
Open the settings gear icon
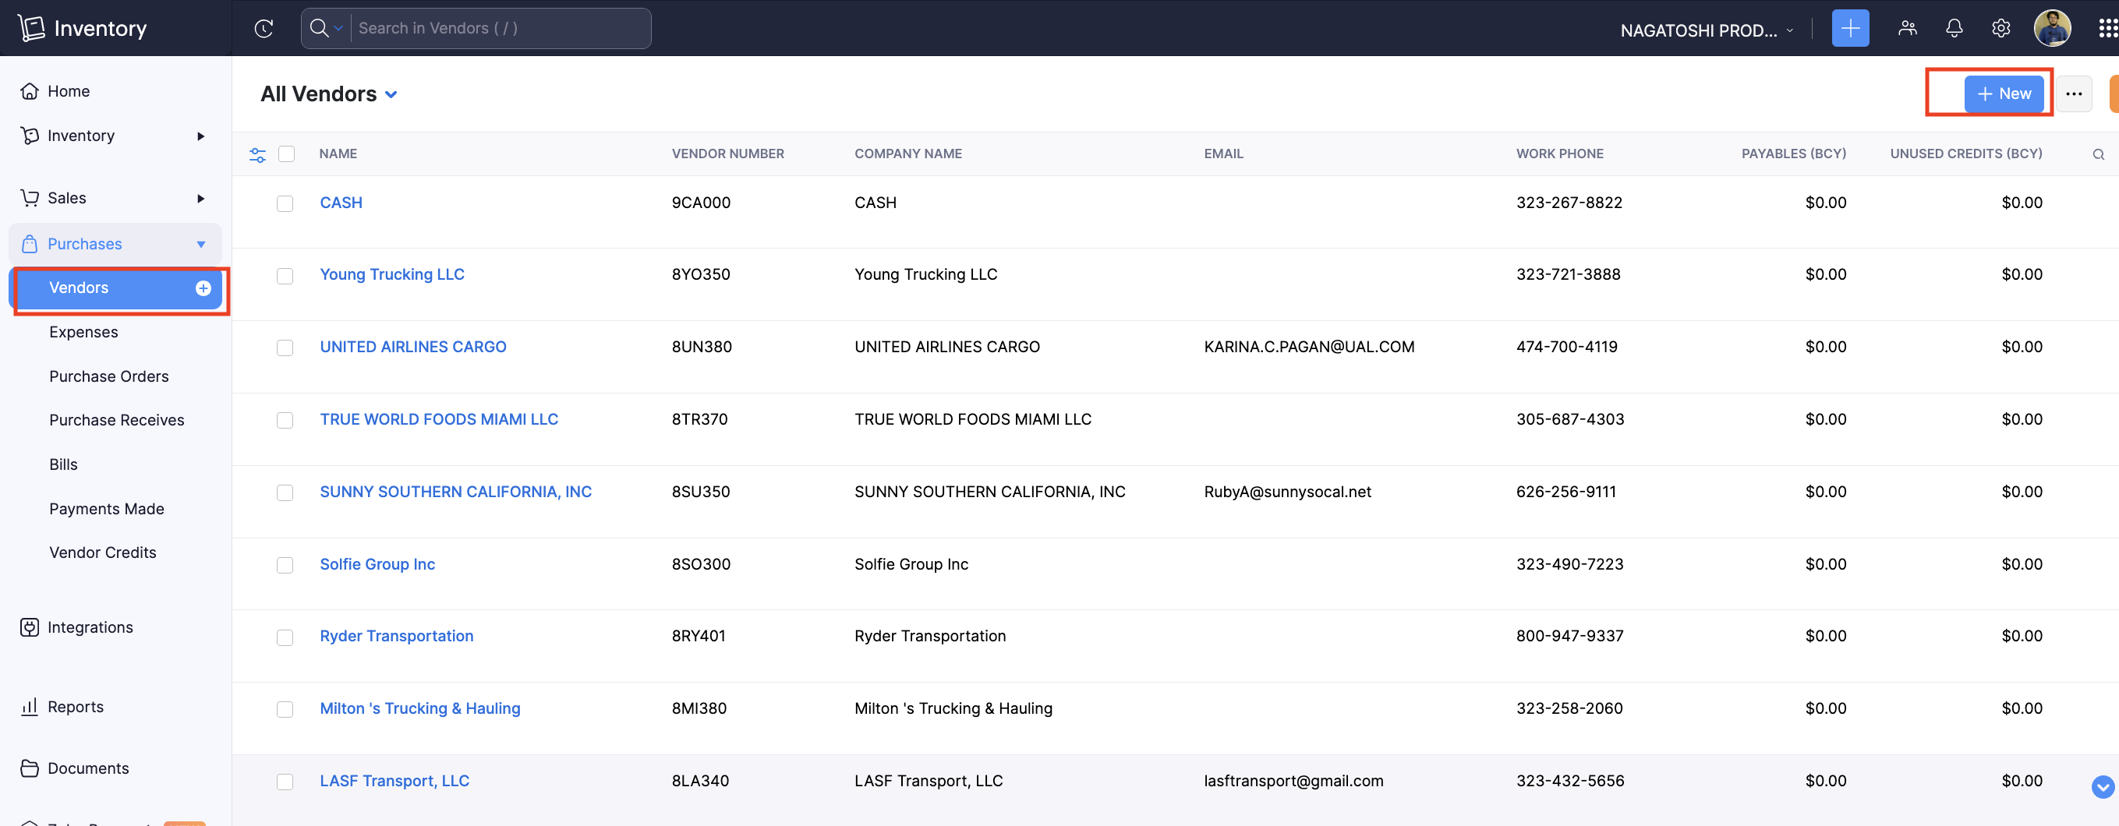[2000, 29]
